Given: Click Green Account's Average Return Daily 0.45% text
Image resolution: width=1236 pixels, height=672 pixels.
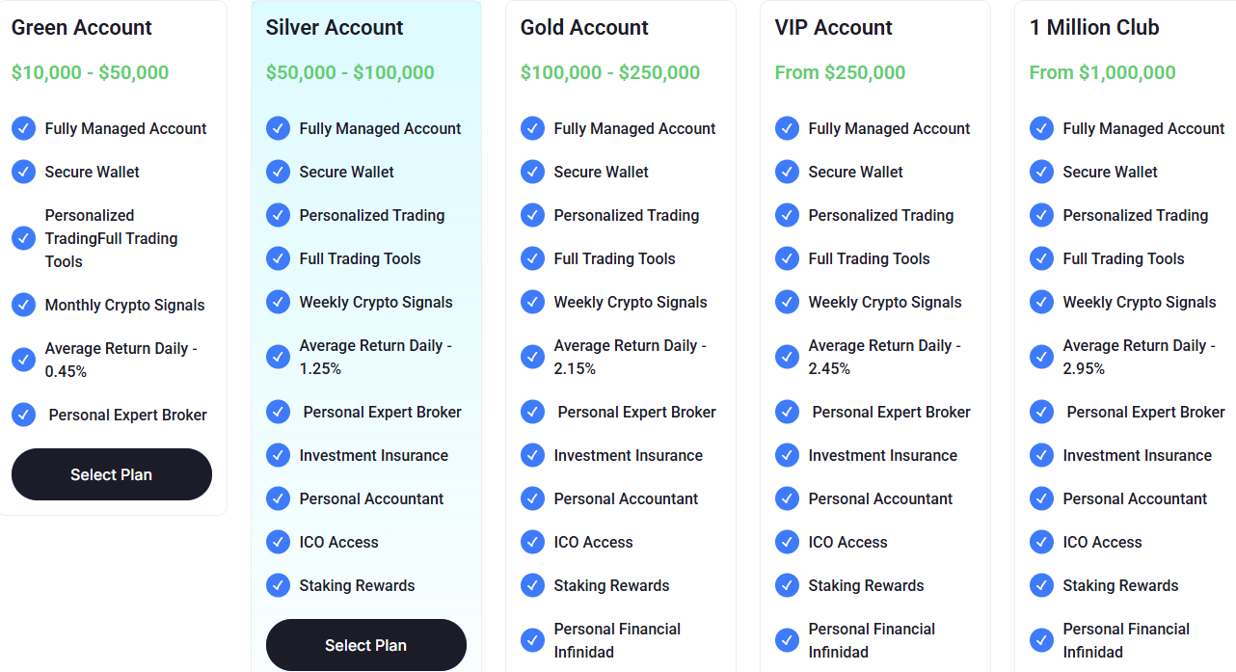Looking at the screenshot, I should pos(121,360).
